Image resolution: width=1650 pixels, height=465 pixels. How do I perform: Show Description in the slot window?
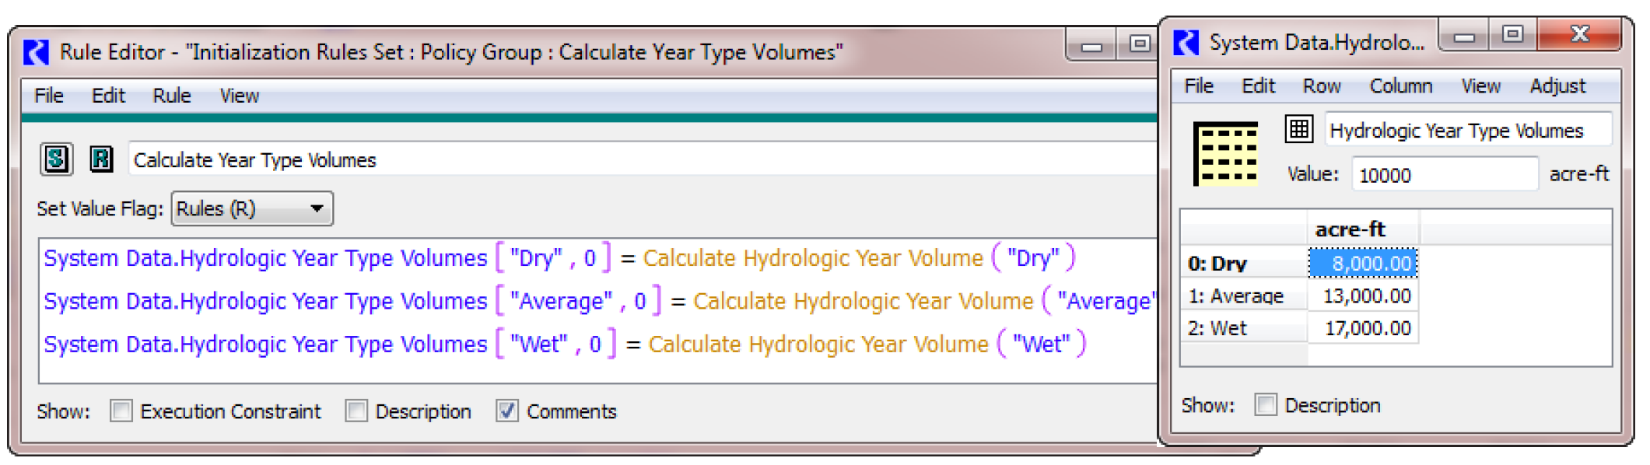coord(1266,404)
